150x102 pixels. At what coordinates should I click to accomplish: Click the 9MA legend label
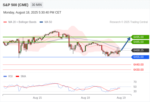pyautogui.click(x=23, y=76)
